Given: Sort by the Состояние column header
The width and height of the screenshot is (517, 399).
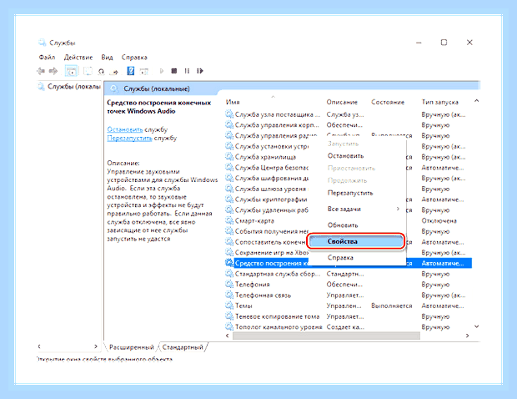Looking at the screenshot, I should pos(388,102).
